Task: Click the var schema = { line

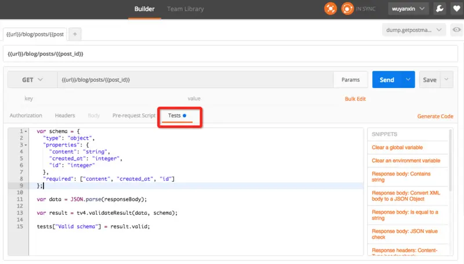Action: 59,131
